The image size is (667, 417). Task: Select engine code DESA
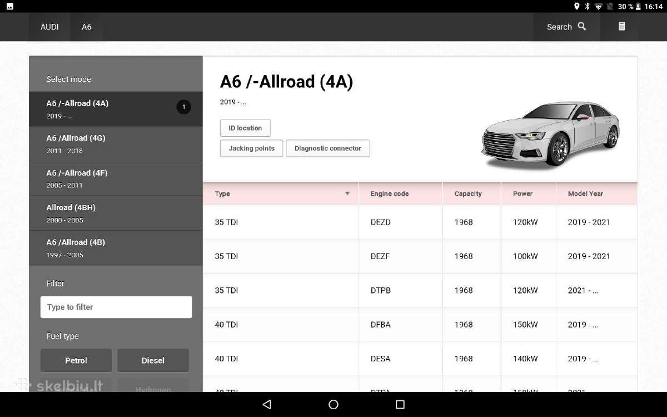click(x=381, y=359)
